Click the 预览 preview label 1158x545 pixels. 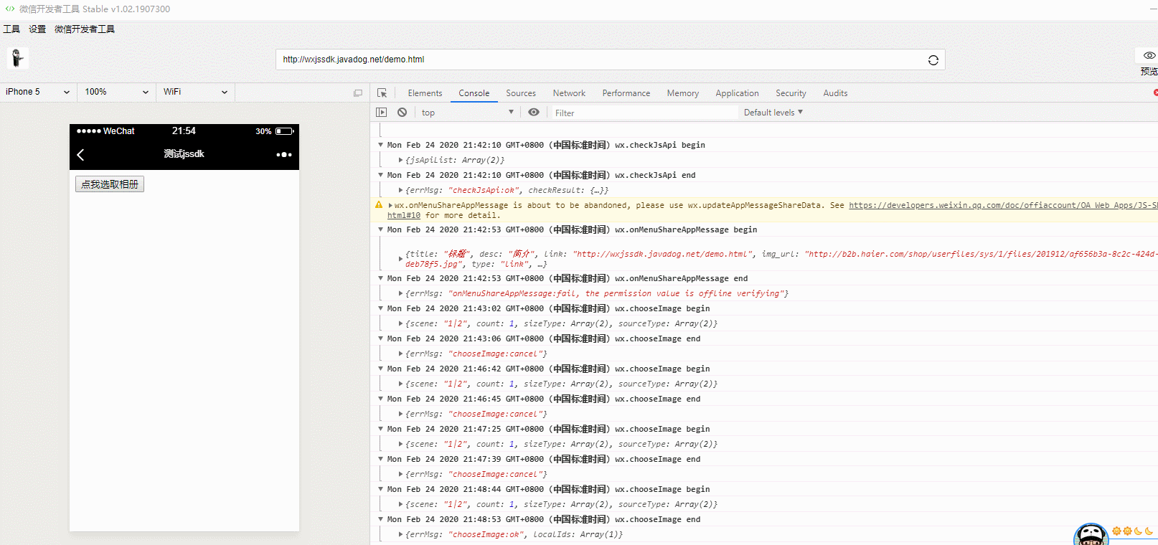tap(1149, 71)
